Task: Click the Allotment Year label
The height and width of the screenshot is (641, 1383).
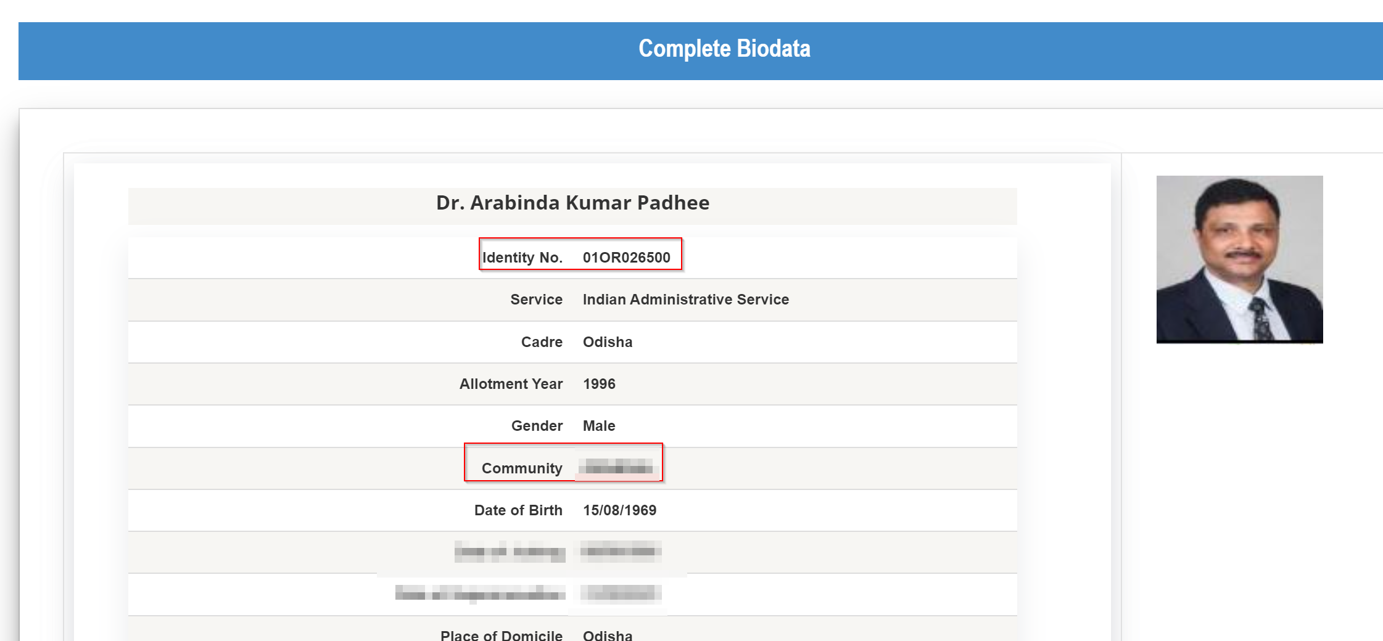Action: [511, 384]
